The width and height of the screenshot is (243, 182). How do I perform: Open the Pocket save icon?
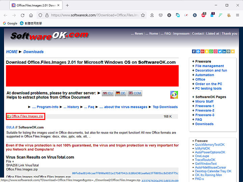[x=161, y=15]
